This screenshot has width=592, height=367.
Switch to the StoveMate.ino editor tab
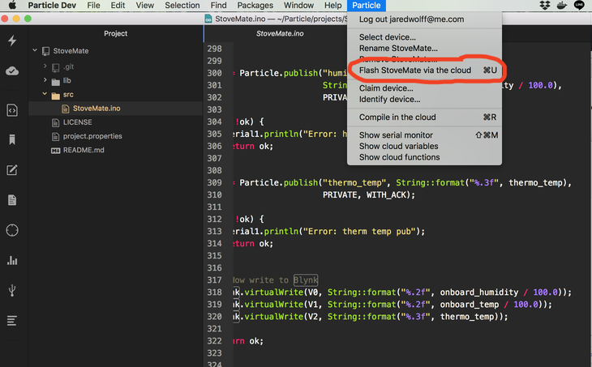coord(280,33)
